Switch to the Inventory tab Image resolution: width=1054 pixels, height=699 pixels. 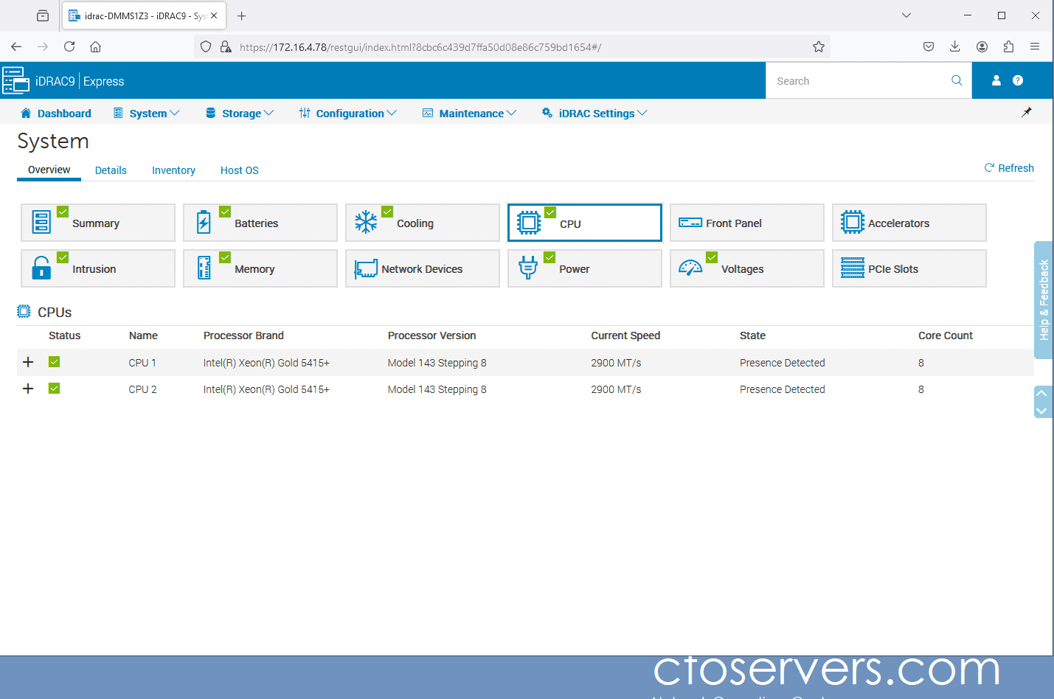[173, 170]
